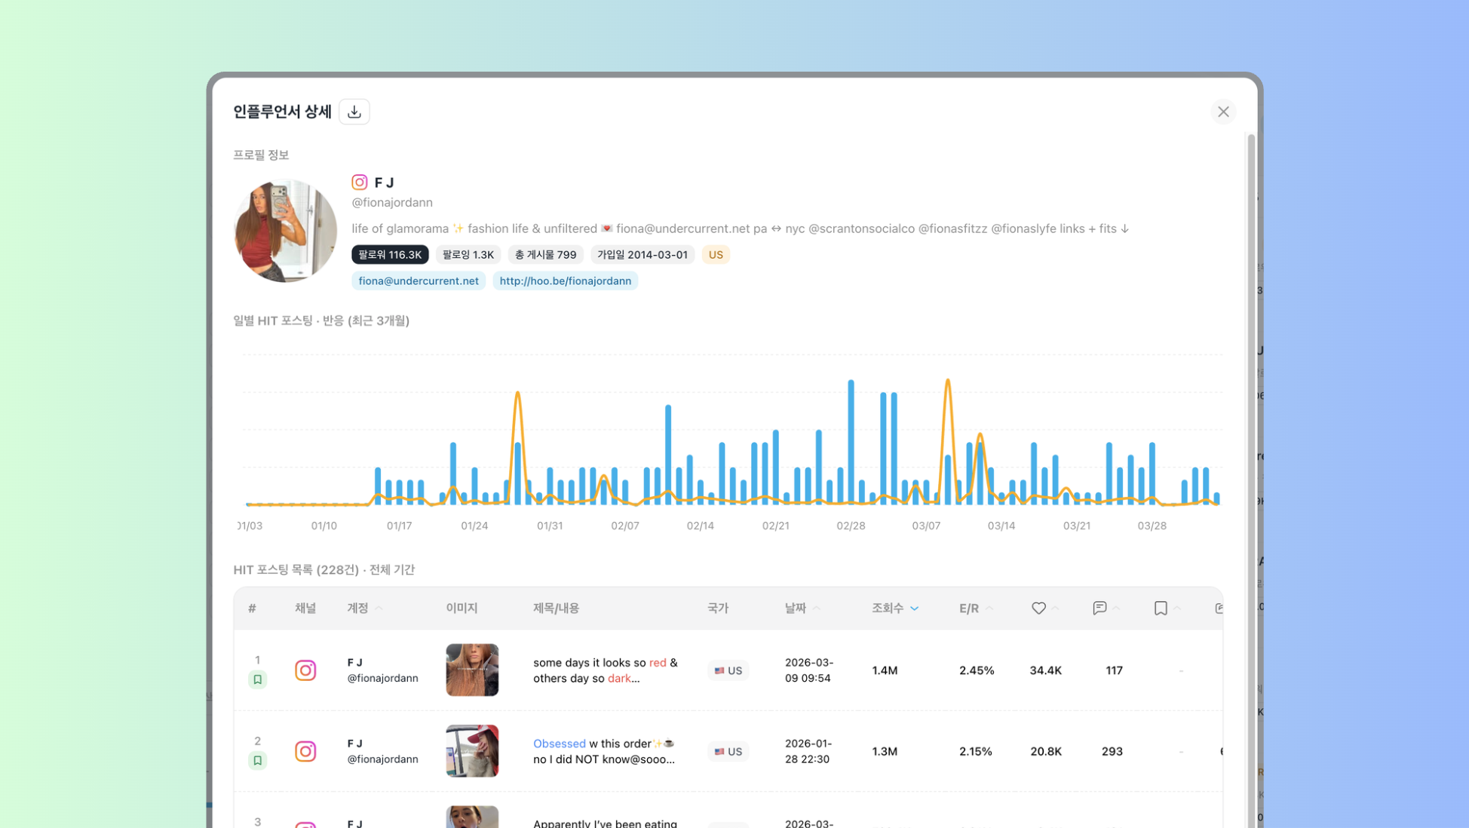This screenshot has width=1469, height=828.
Task: Click the Instagram channel icon in row 1
Action: (305, 670)
